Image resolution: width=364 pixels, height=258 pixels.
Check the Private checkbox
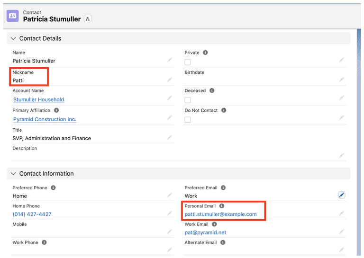pos(188,62)
